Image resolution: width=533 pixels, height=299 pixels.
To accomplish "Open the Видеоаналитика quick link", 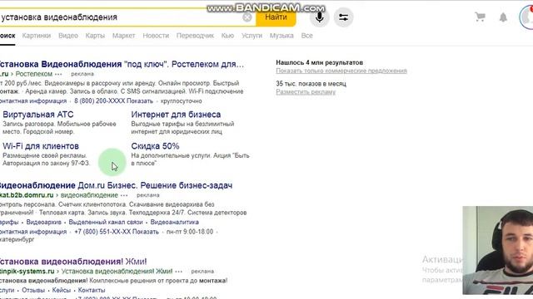I will tap(174, 223).
